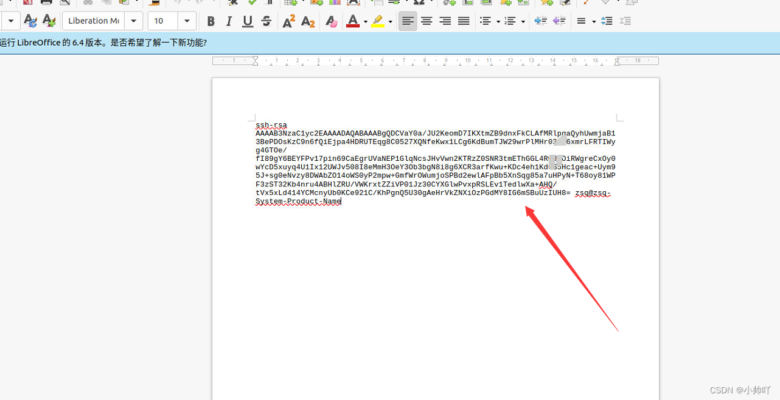This screenshot has height=400, width=780.
Task: Update the selected paragraph style
Action: 30,21
